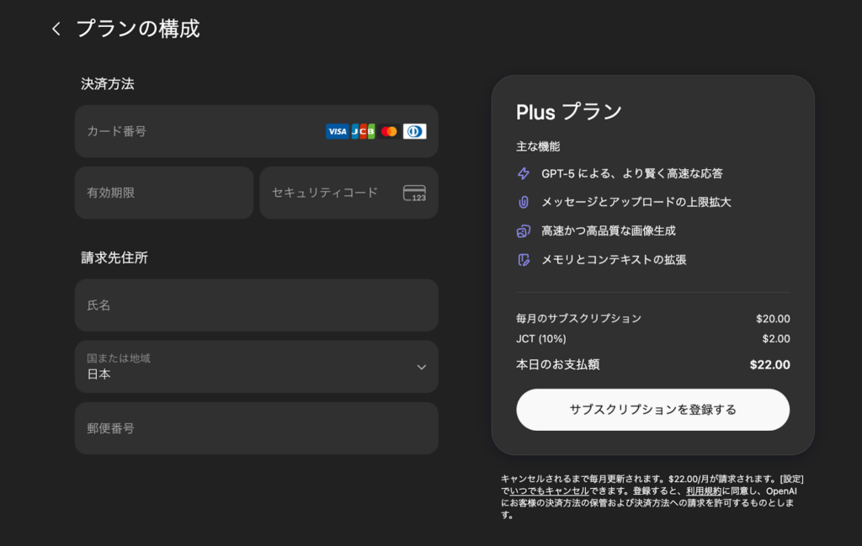
Task: Click the image generation feature icon
Action: click(x=524, y=230)
